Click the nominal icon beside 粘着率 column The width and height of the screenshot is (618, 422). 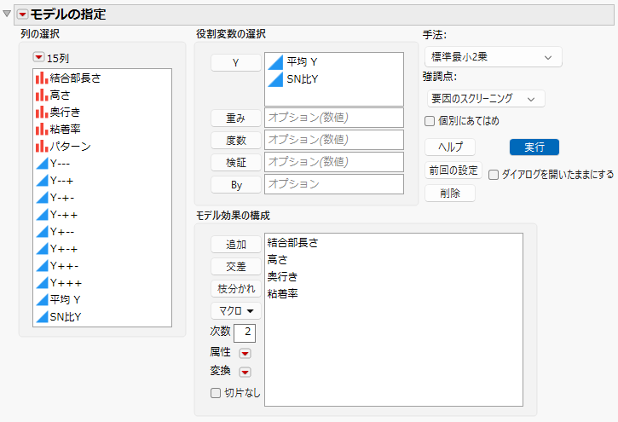pyautogui.click(x=42, y=130)
